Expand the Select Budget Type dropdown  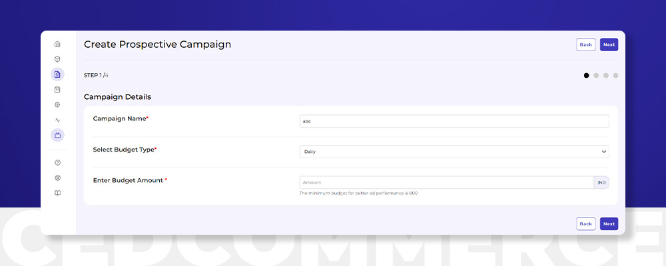(x=454, y=152)
